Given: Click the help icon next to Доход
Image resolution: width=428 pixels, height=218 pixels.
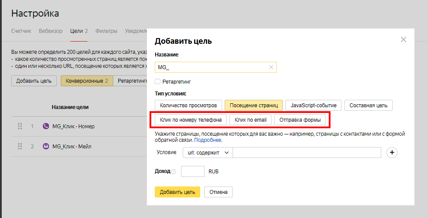Looking at the screenshot, I should pyautogui.click(x=174, y=172).
